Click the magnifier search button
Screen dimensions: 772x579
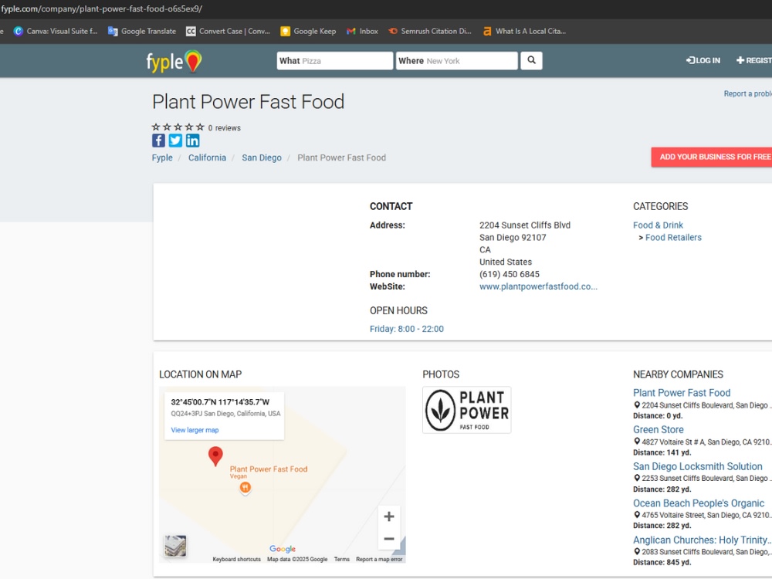click(531, 60)
